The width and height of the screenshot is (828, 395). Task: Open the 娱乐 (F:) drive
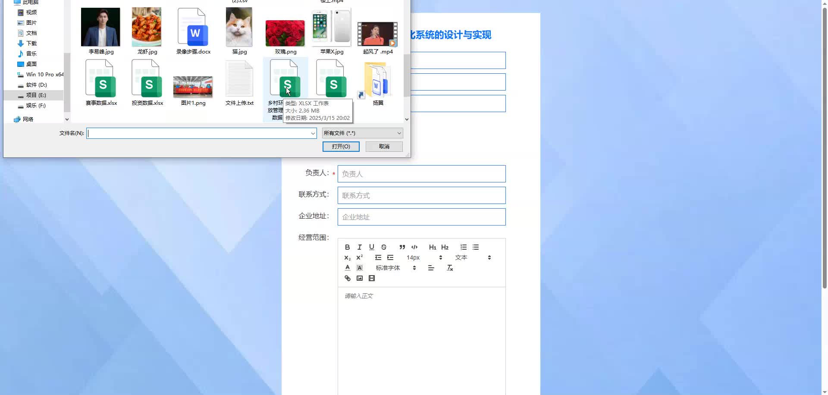click(35, 106)
